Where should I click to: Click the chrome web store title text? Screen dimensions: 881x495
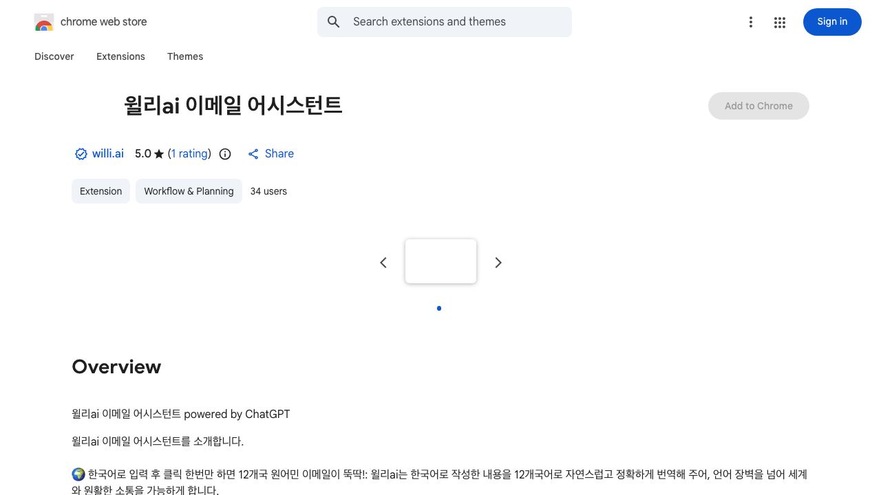(x=104, y=22)
